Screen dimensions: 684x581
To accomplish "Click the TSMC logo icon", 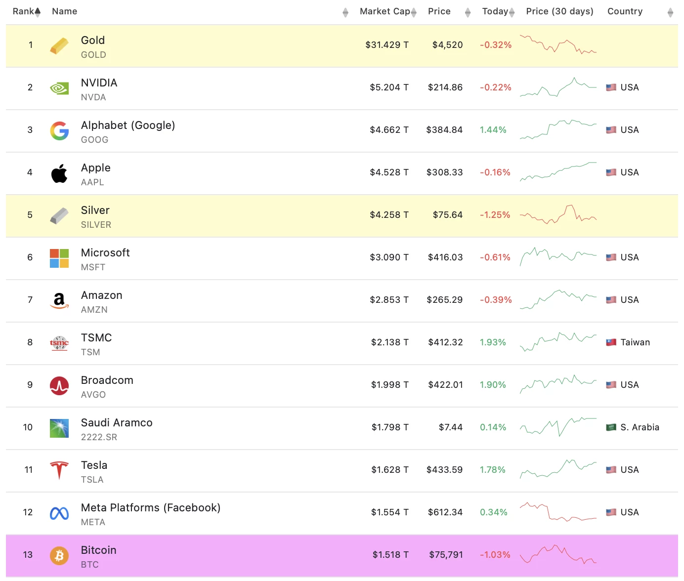I will click(59, 343).
